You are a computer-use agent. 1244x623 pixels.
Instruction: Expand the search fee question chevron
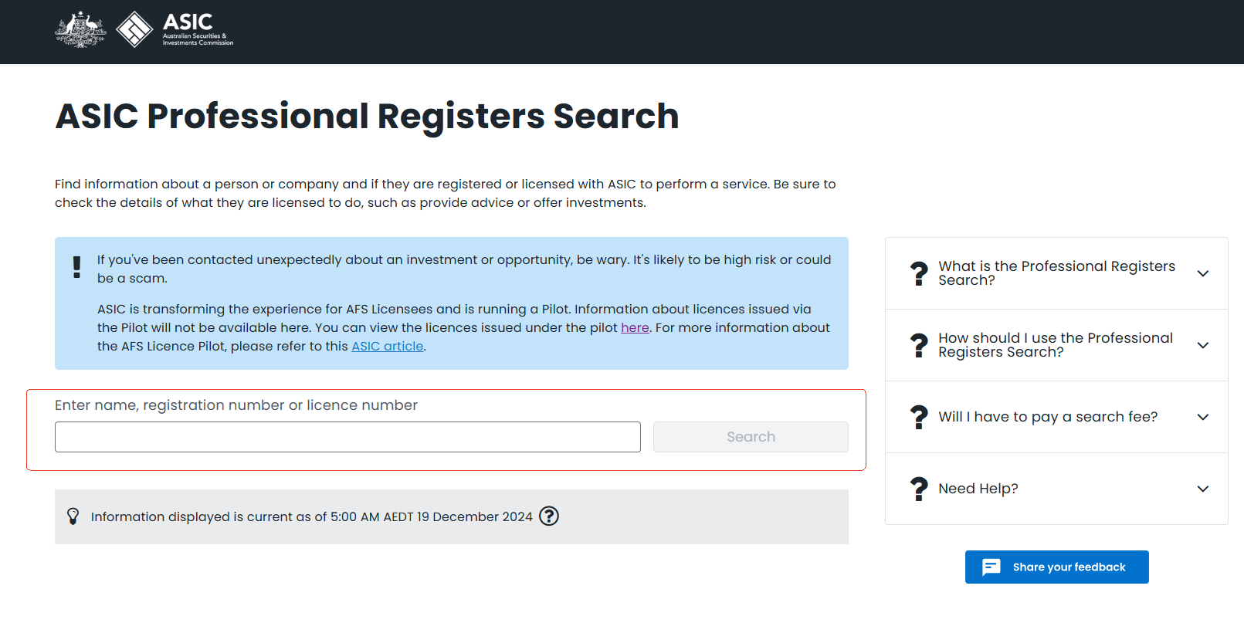(1202, 417)
